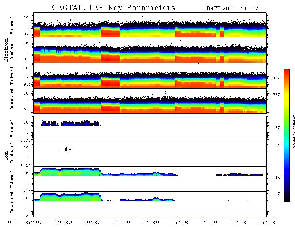
Task: Click the Electron Duskward spectrogram panel
Action: point(150,50)
